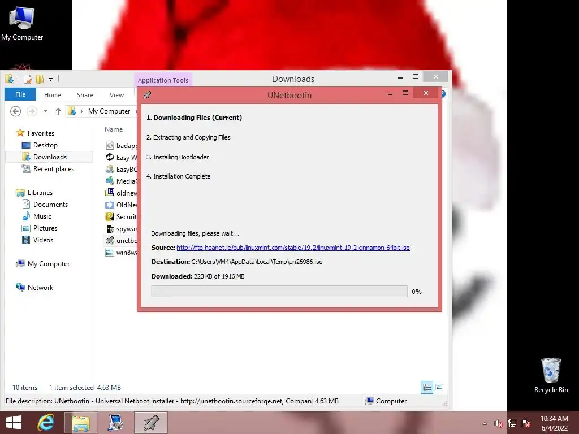Select the EasyBC... file entry
Viewport: 579px width, 434px height.
click(x=121, y=169)
